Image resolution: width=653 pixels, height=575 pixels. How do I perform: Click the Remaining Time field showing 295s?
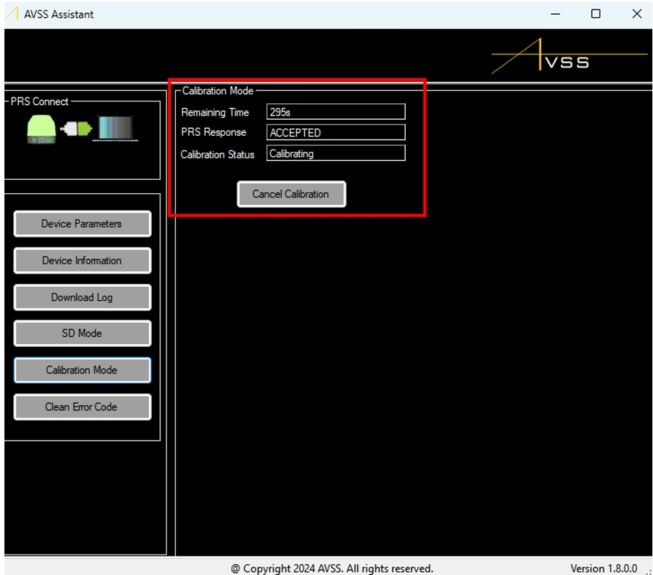[x=336, y=112]
